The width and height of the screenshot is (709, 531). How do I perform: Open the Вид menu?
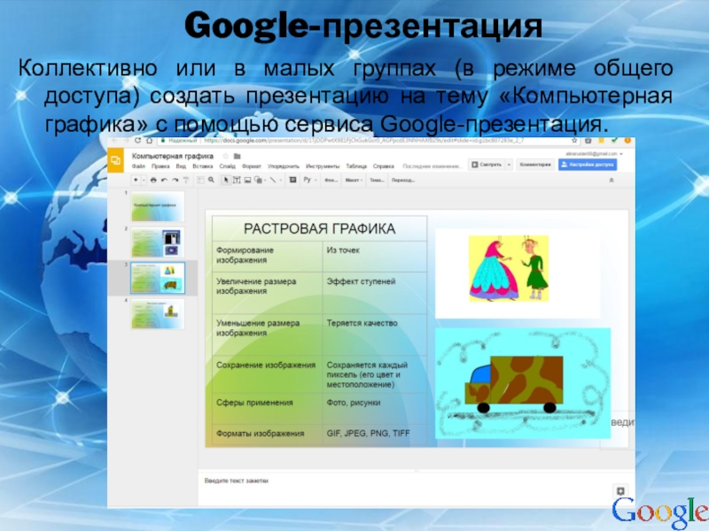[181, 166]
